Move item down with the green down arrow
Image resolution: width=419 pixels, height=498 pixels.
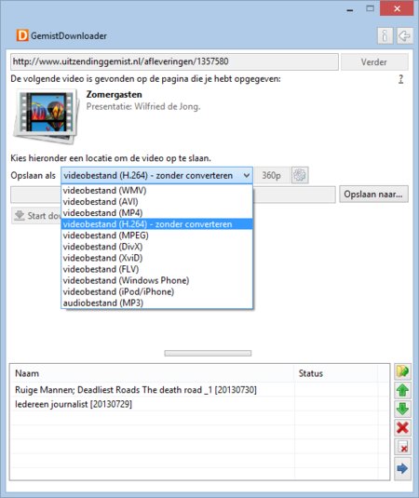tap(402, 409)
